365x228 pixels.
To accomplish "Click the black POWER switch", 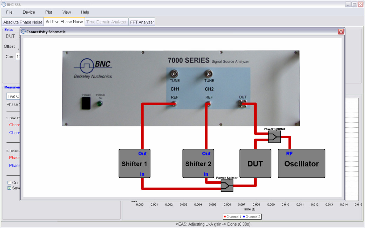I will (86, 103).
